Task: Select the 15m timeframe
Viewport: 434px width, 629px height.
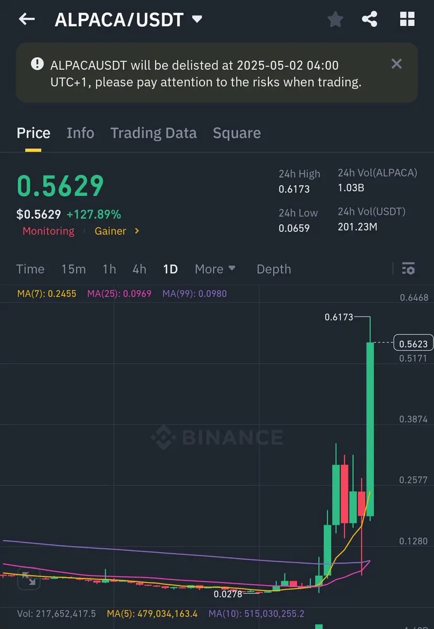Action: (73, 269)
